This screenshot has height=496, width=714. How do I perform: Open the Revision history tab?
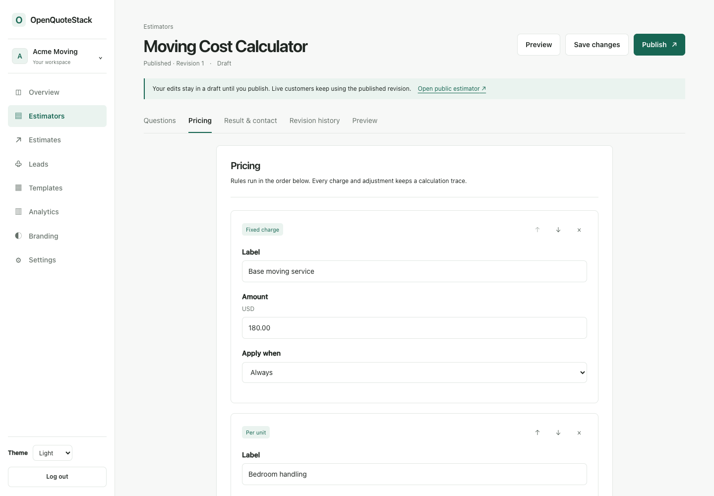(x=315, y=121)
